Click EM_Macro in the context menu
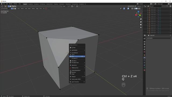This screenshot has width=172, height=97. pyautogui.click(x=77, y=61)
